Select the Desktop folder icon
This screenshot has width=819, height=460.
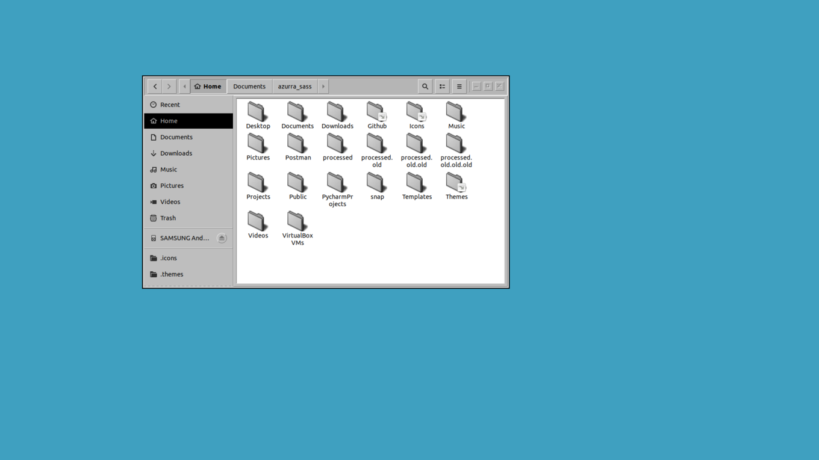click(x=258, y=115)
